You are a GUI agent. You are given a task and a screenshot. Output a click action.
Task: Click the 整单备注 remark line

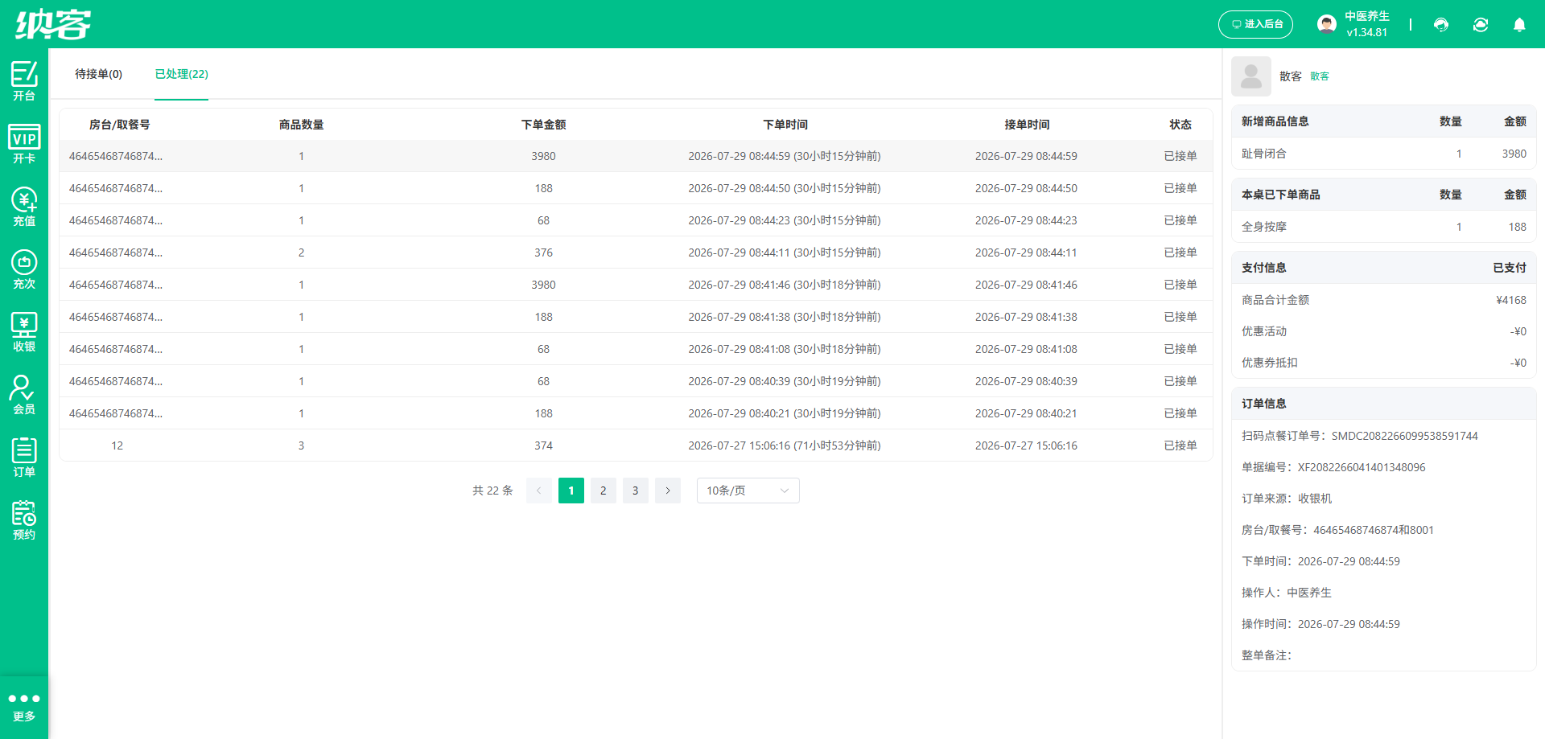pos(1267,655)
